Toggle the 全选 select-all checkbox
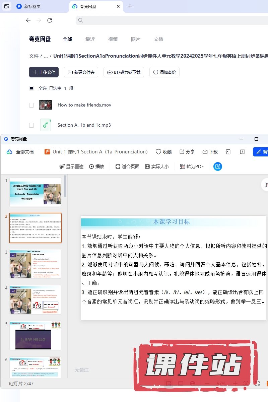268x402 pixels. point(31,88)
